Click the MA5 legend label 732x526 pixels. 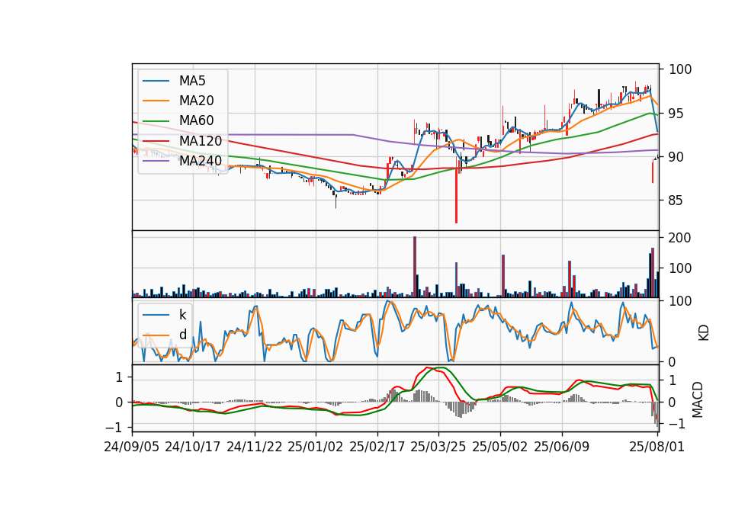pyautogui.click(x=192, y=81)
